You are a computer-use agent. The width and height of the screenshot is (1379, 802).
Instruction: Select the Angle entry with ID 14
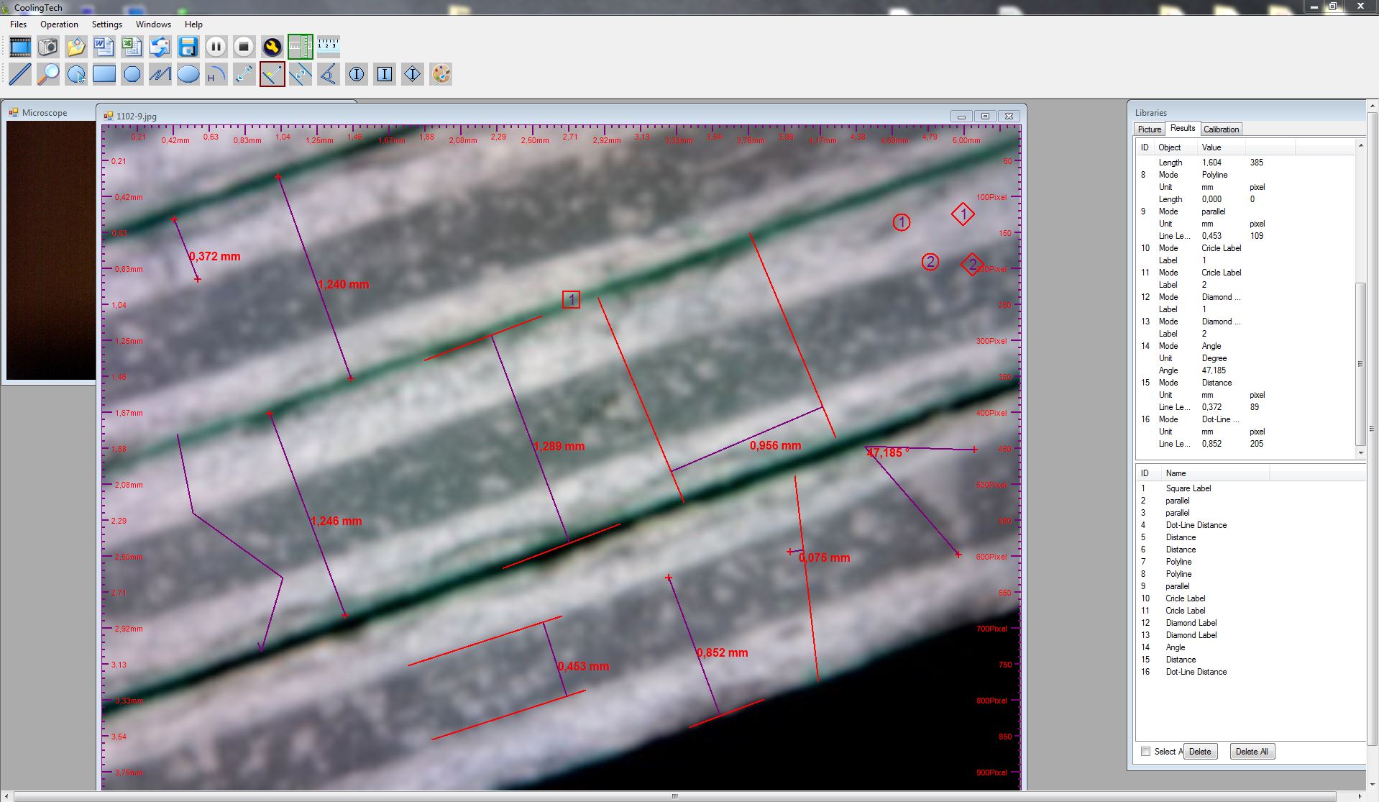coord(1176,647)
